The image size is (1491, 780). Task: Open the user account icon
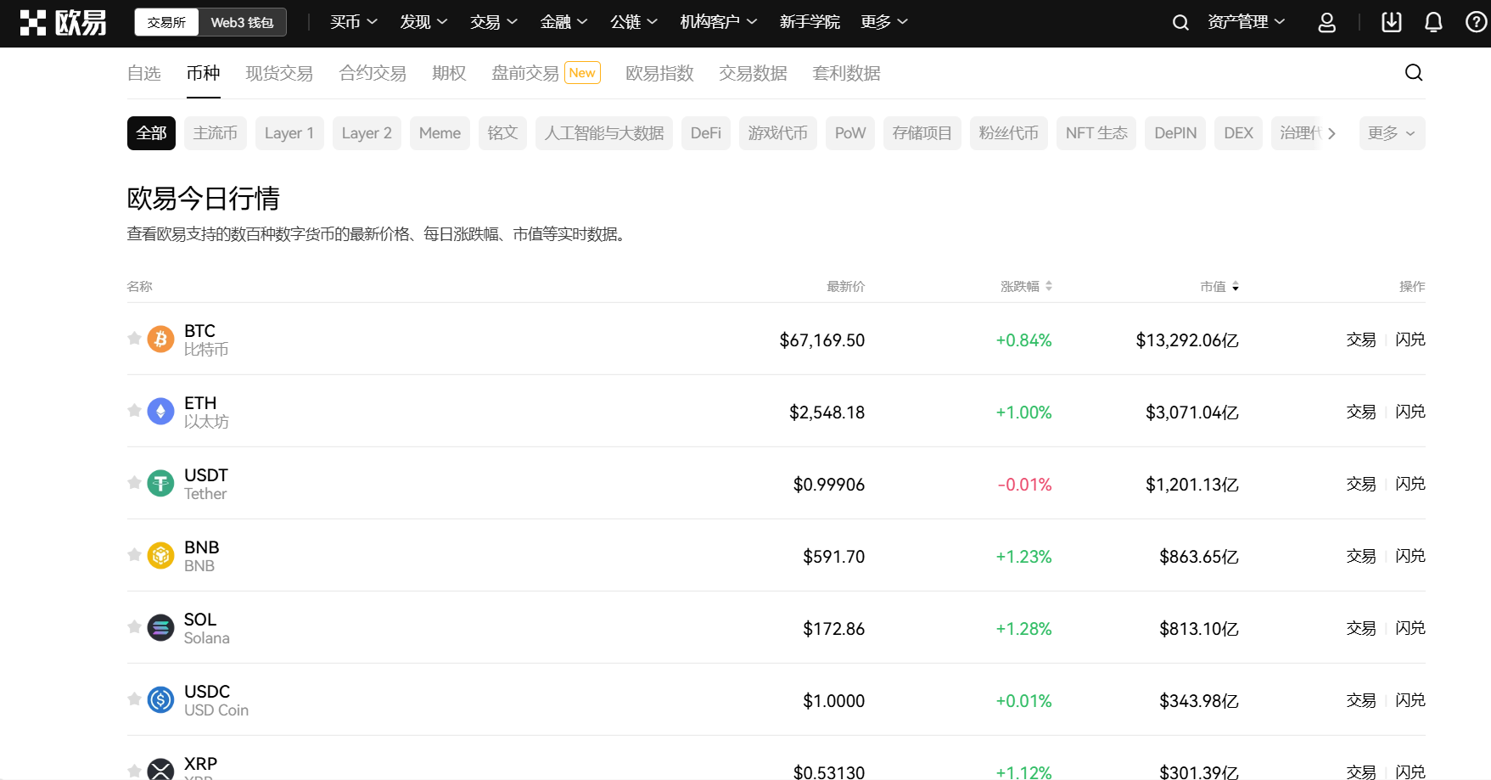point(1326,22)
